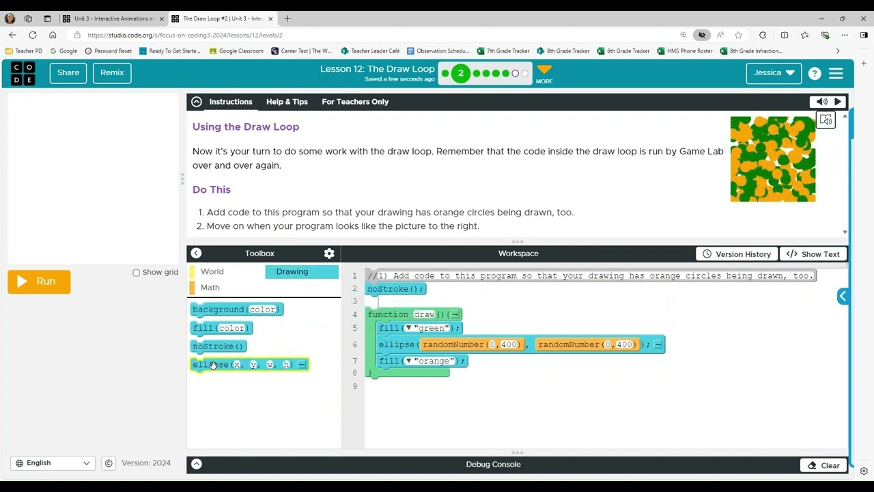The width and height of the screenshot is (874, 492).
Task: Click the browser back arrow
Action: (x=12, y=35)
